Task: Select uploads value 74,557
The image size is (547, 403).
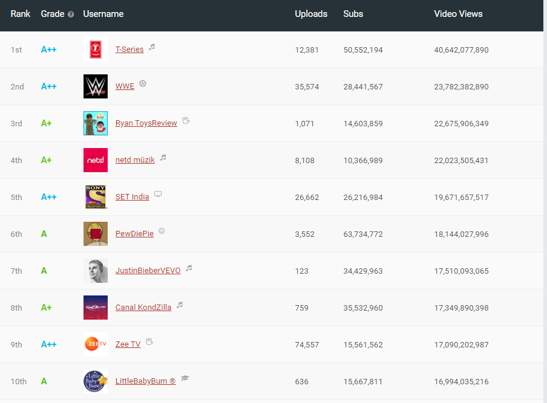Action: pos(307,345)
